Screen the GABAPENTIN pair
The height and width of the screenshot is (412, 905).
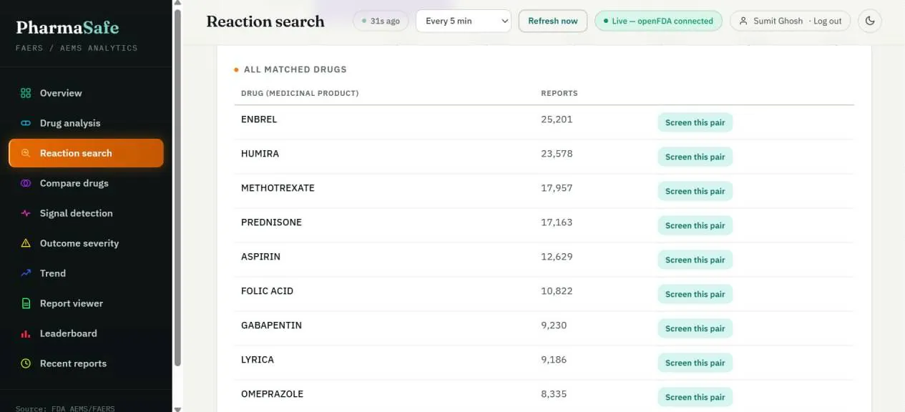coord(695,328)
